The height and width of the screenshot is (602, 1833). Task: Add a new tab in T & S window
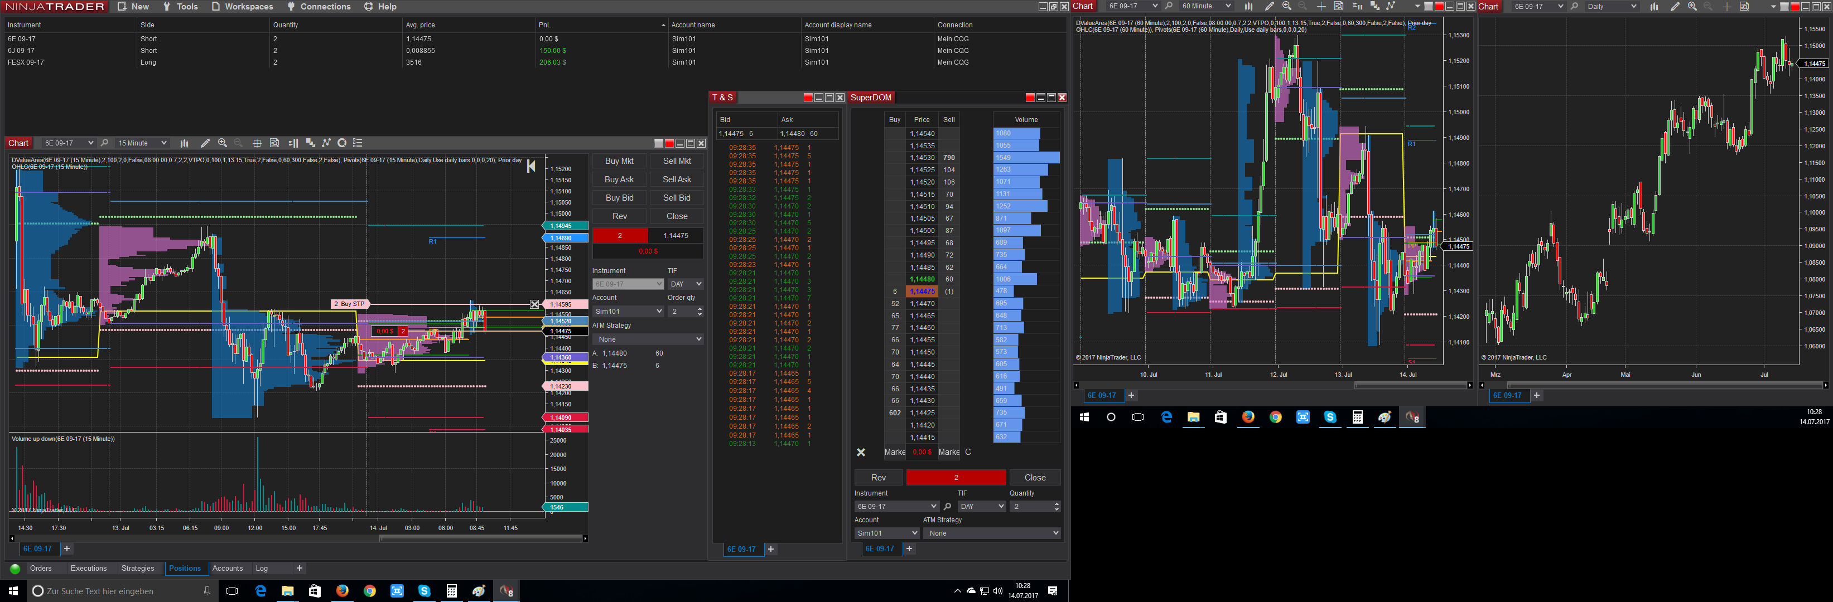770,550
